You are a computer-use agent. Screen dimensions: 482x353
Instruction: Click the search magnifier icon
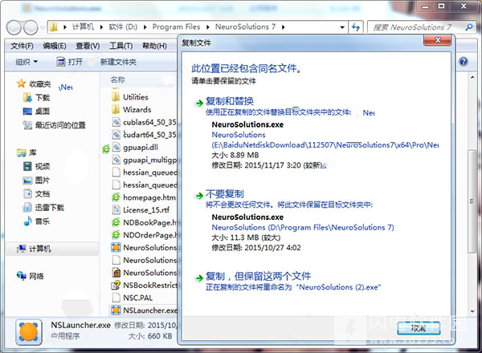[469, 27]
